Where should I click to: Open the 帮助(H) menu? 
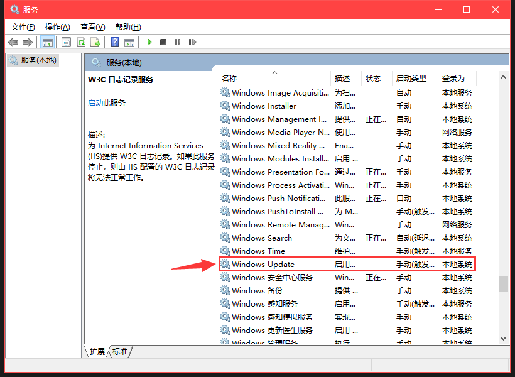pos(128,27)
